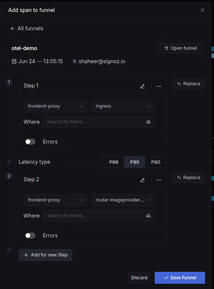Click Add for new Step button
The image size is (214, 289).
tap(45, 255)
